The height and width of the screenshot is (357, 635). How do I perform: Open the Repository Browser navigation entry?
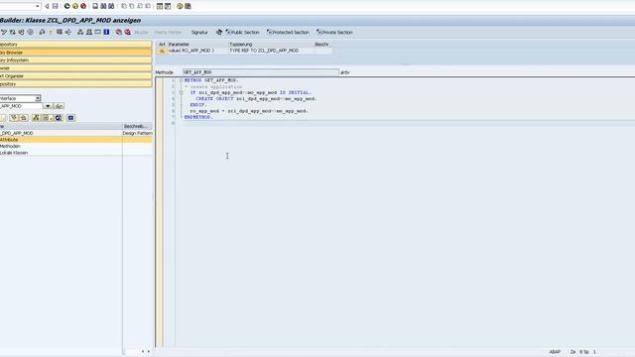(75, 53)
